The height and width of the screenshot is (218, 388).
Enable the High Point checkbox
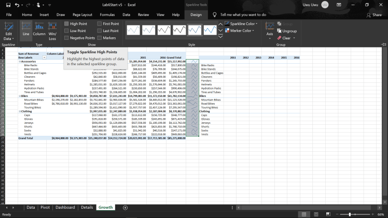coord(66,24)
